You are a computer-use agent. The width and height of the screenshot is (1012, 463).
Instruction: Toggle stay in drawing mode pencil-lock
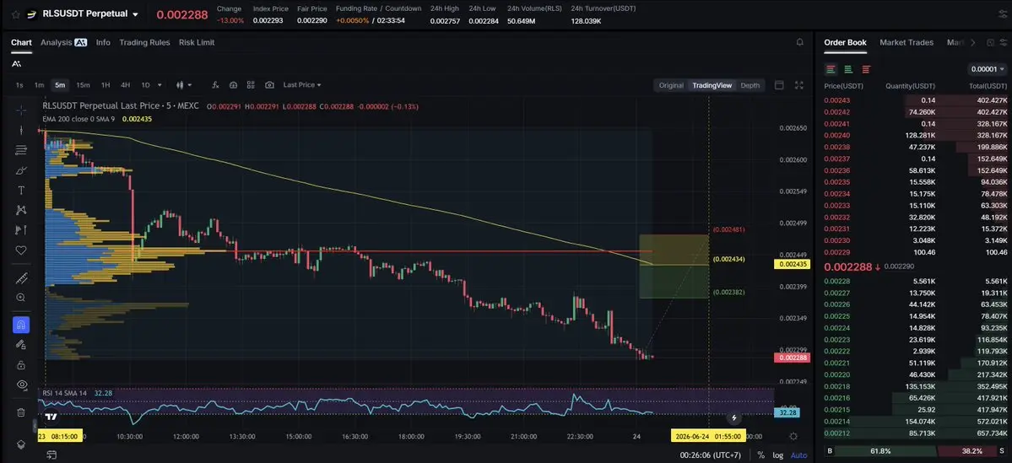click(x=21, y=344)
